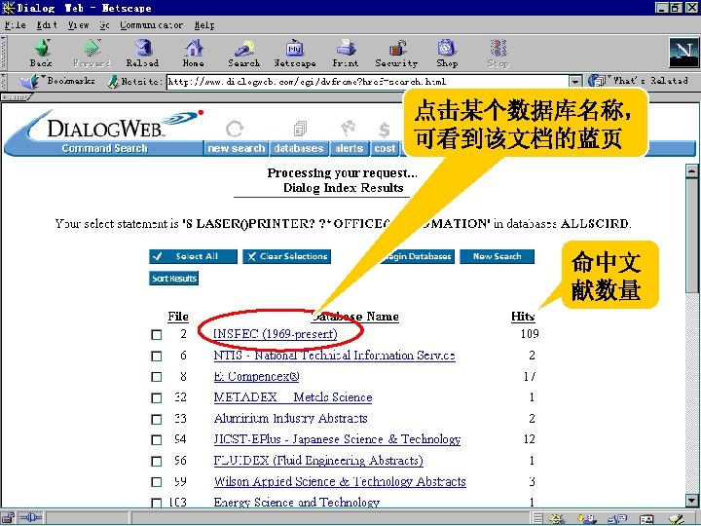Click the dollar icon above cost
This screenshot has width=701, height=526.
tap(384, 131)
